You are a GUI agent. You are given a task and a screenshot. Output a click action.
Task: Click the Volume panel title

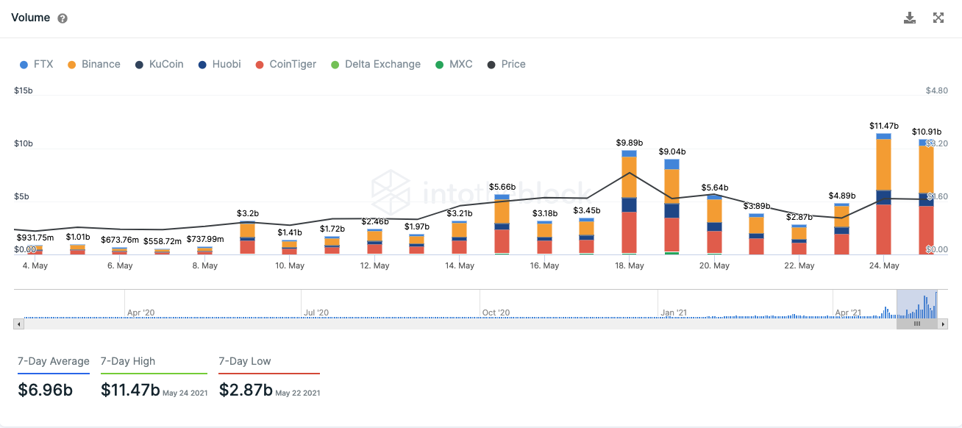31,18
